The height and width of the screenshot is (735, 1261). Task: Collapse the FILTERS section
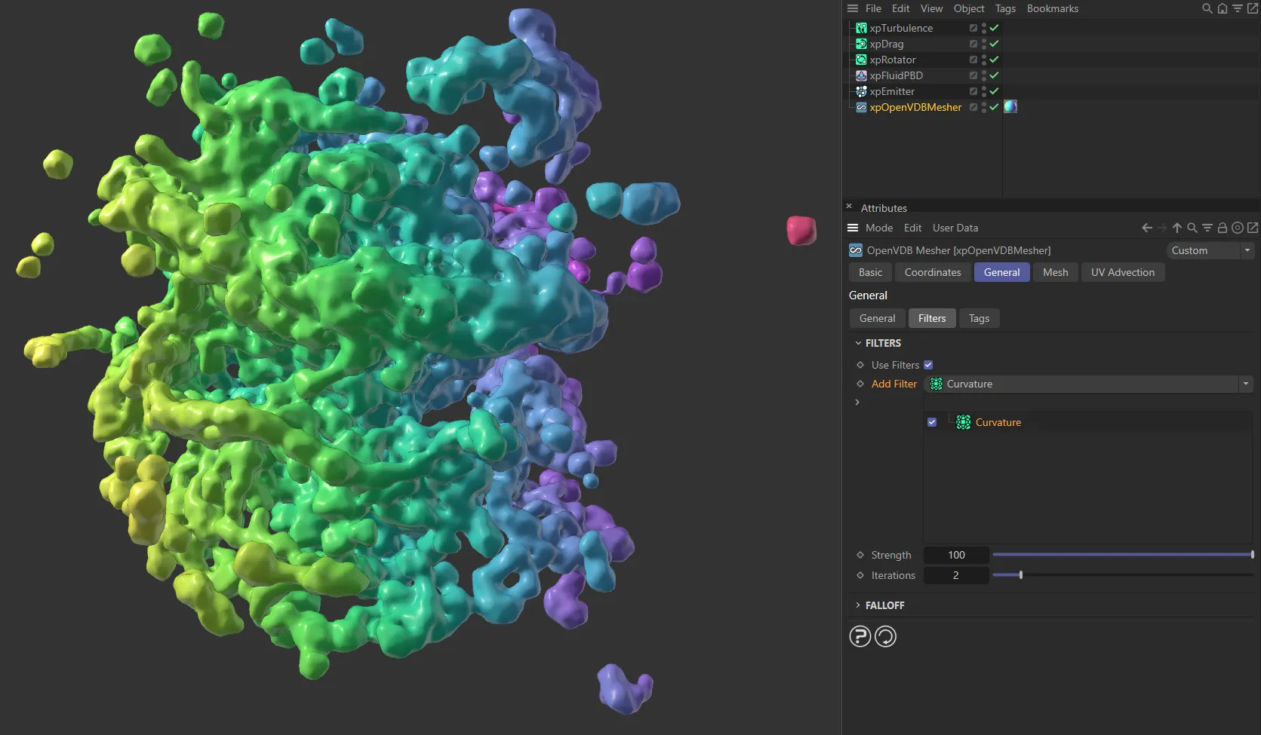pos(858,343)
